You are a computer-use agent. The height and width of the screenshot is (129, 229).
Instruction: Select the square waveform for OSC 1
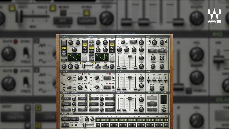(85, 51)
